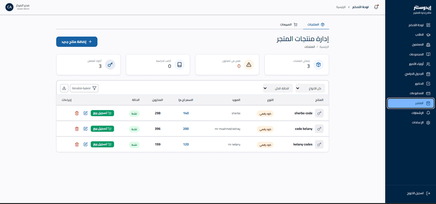Click the key icon in activation codes card

pos(110,65)
